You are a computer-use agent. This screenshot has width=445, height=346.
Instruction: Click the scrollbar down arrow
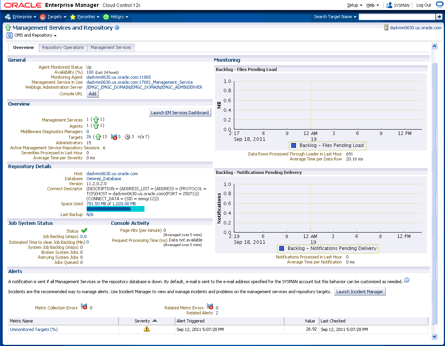(x=434, y=337)
